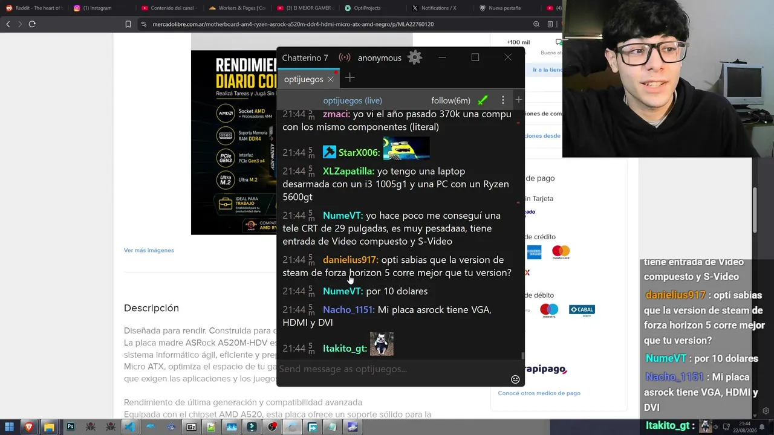Screen dimensions: 774x435
Task: Click the emote in Itakito_gt's message
Action: tap(382, 344)
